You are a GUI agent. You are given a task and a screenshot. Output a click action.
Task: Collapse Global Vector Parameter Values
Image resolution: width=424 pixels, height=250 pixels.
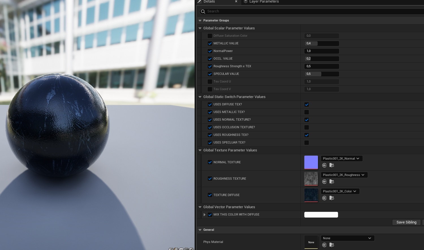point(200,207)
